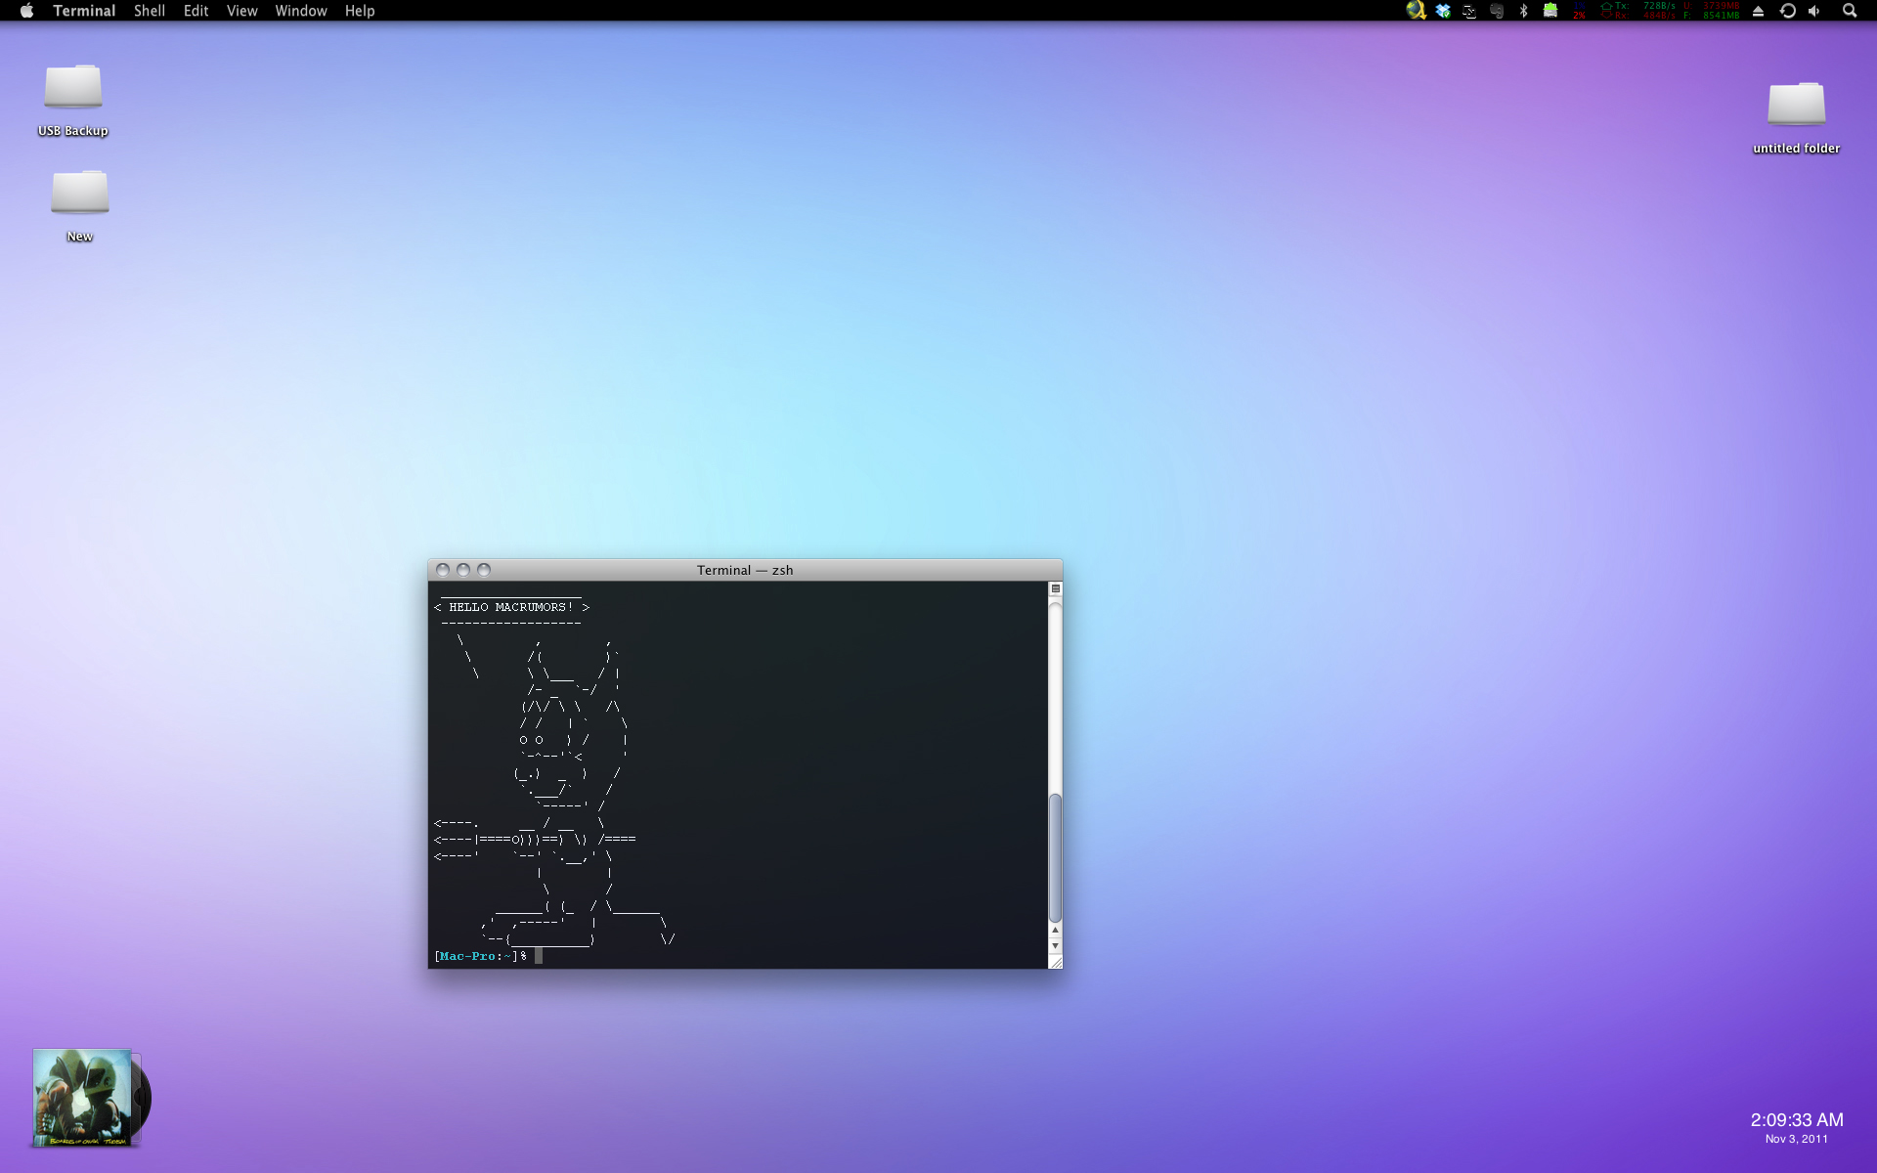The image size is (1877, 1173).
Task: Click the Terminal — zsh title bar
Action: 745,570
